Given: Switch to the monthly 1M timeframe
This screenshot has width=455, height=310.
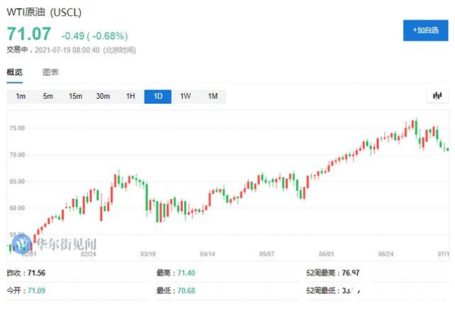Looking at the screenshot, I should point(212,96).
